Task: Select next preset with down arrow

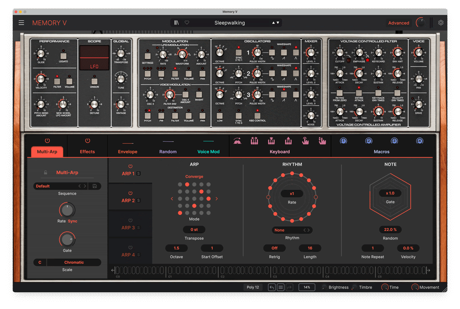Action: [x=278, y=23]
